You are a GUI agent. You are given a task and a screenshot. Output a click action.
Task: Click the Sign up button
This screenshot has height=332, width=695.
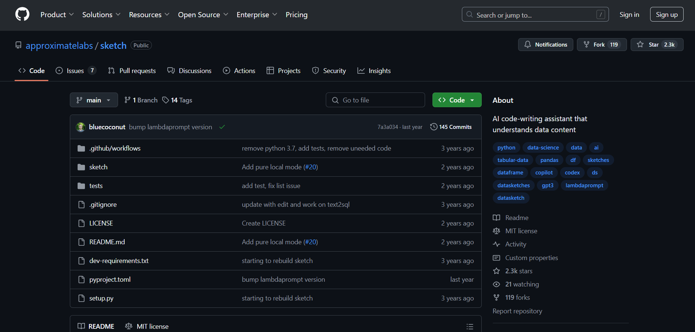(x=666, y=14)
